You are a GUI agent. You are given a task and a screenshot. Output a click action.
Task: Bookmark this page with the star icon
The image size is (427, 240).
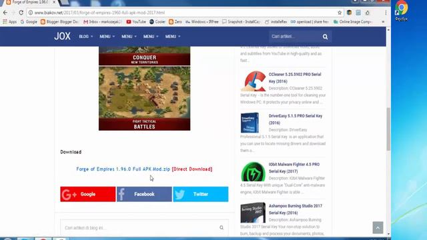[x=340, y=13]
